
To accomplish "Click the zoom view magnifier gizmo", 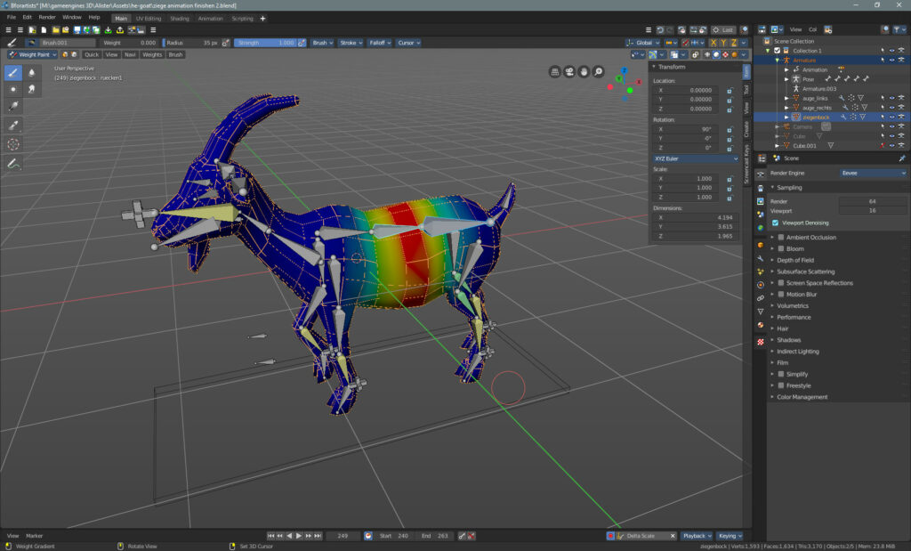I will pos(599,71).
